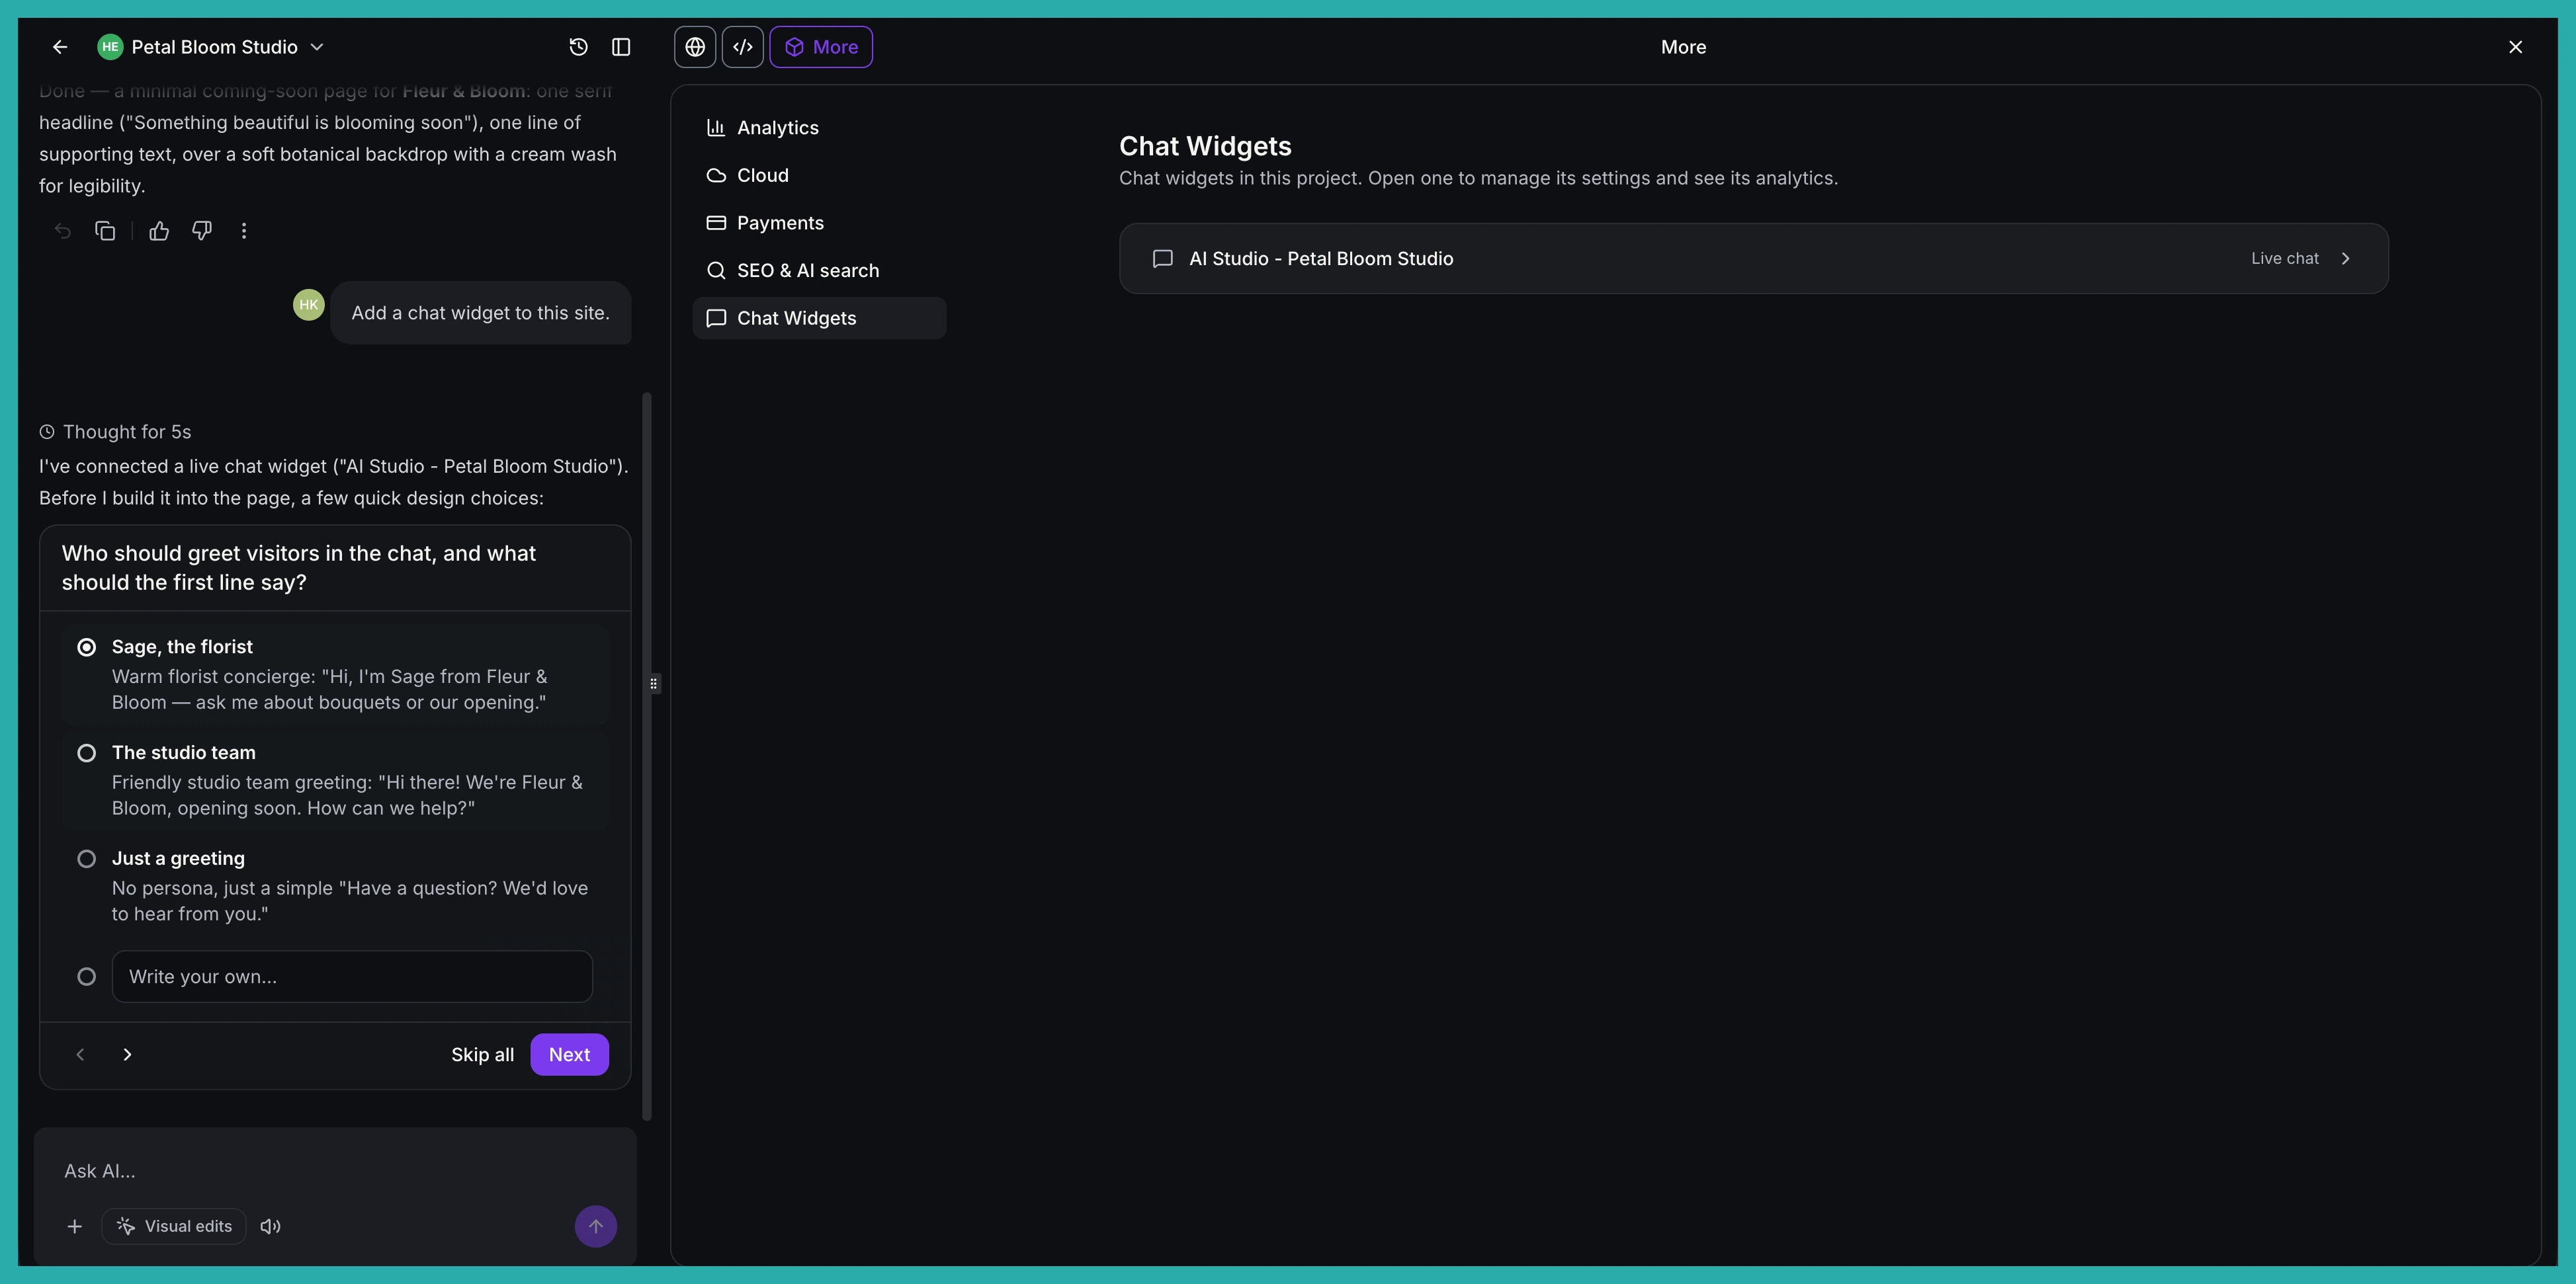Select the Write your own radio option

pos(87,977)
